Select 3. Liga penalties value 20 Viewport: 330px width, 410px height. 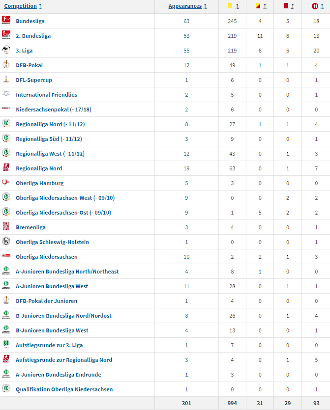coord(316,51)
